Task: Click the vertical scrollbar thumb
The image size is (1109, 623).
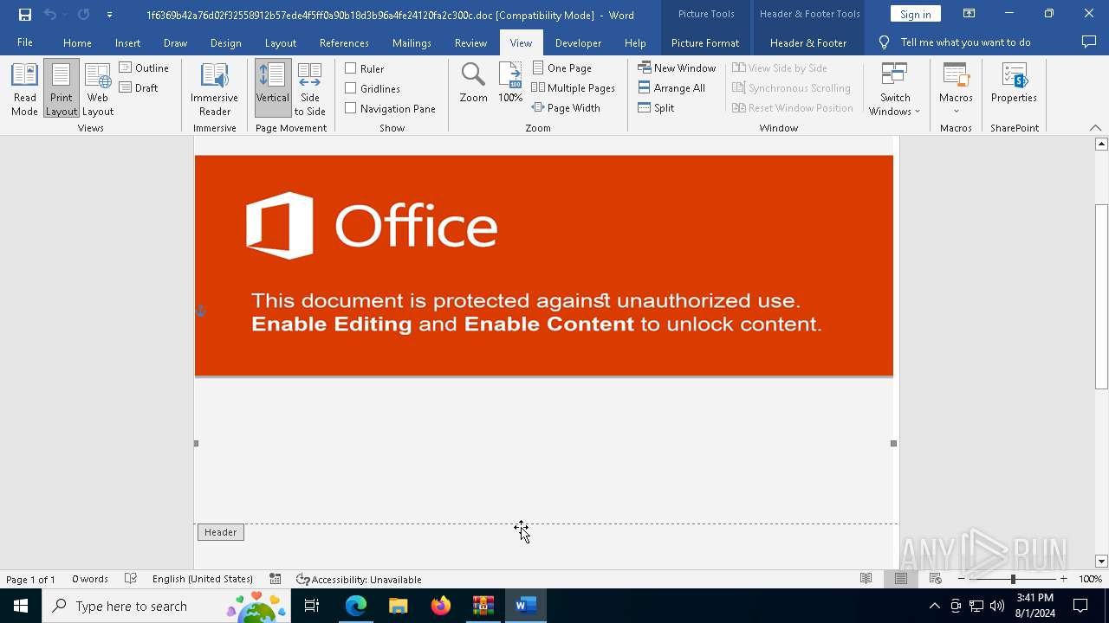Action: click(1101, 296)
